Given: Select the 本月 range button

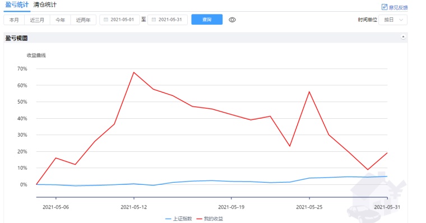Looking at the screenshot, I should point(14,20).
